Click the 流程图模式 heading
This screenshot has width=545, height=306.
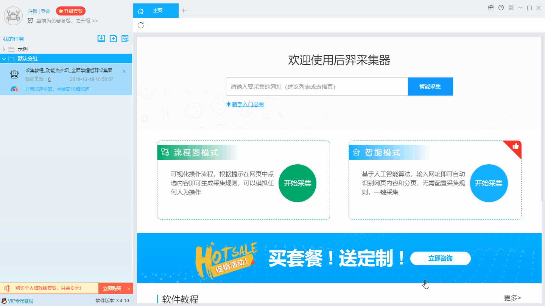pos(196,153)
